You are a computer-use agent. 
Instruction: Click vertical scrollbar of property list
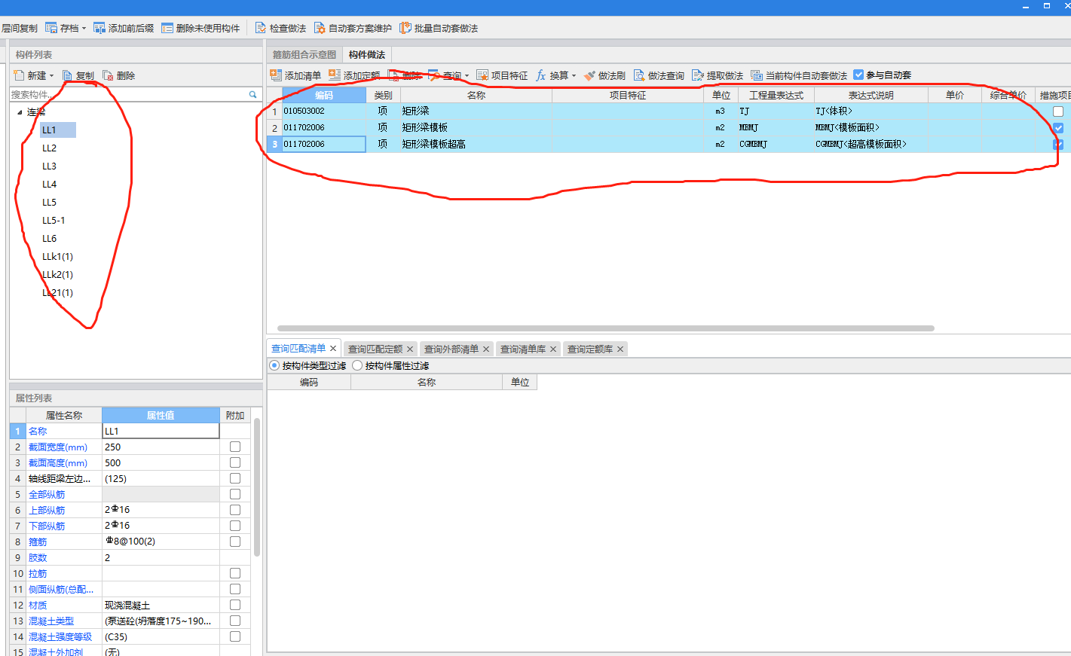coord(257,487)
